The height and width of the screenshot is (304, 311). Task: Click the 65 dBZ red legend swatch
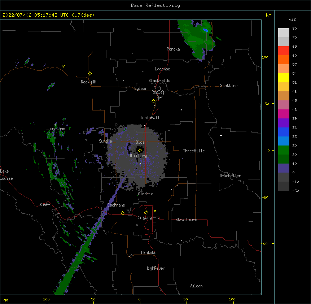point(284,51)
